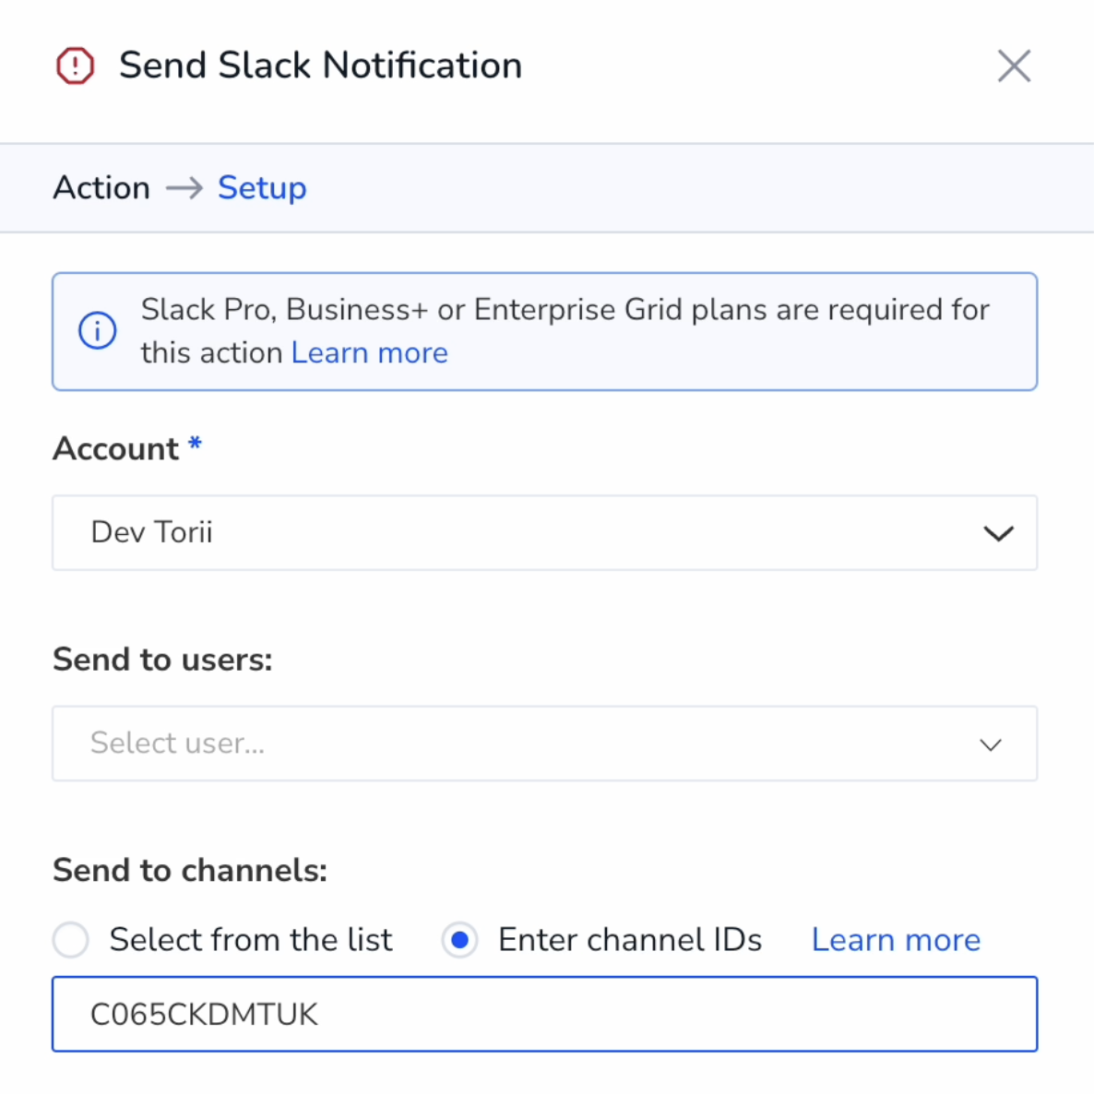
Task: Choose the Select from the list radio button
Action: tap(70, 939)
